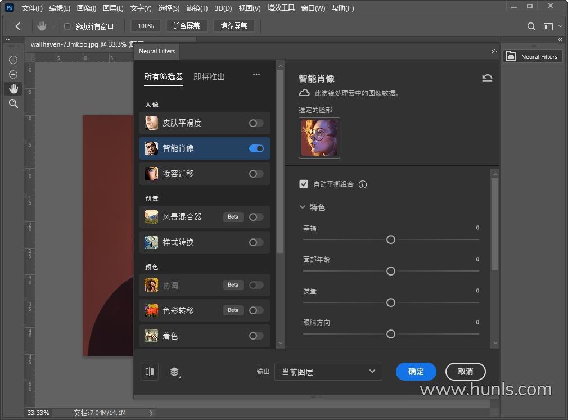
Task: Click the filter list vertical scrollbar
Action: point(280,161)
